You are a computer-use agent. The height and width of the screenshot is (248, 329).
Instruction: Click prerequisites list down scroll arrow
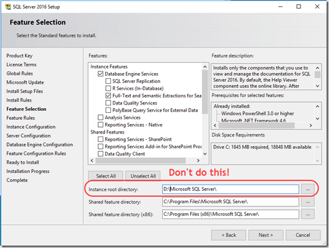click(318, 119)
